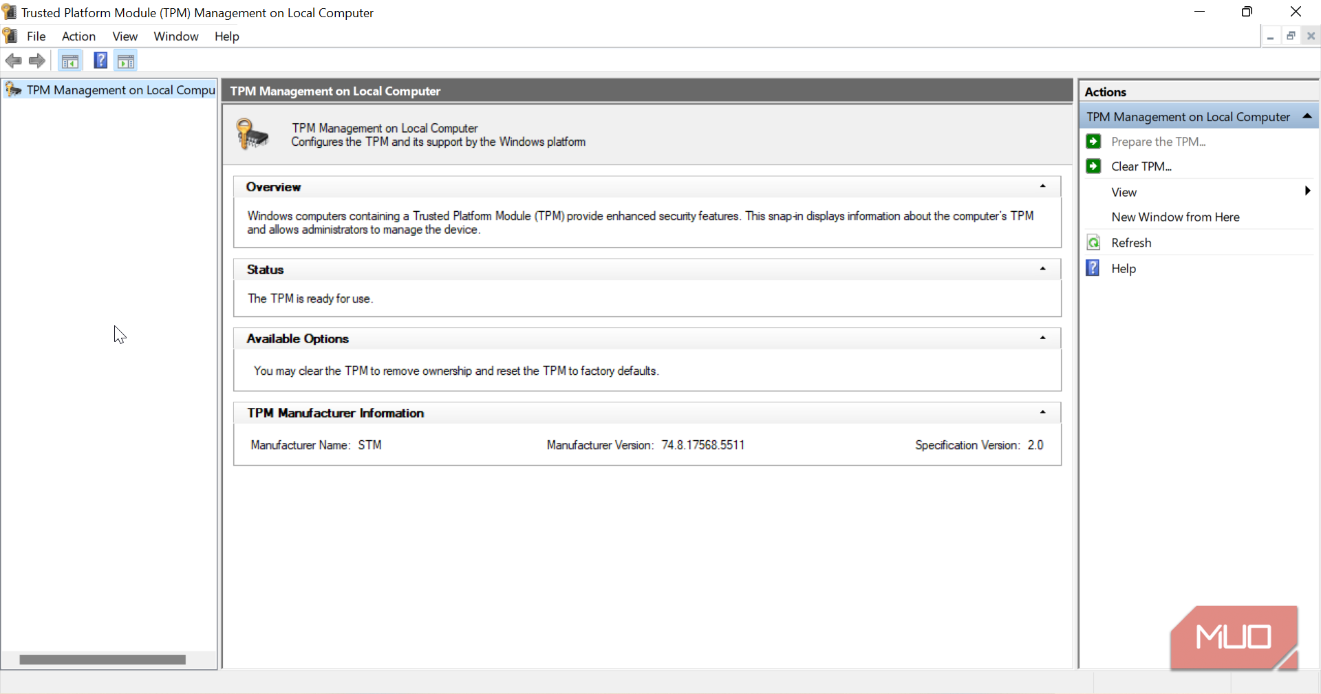
Task: Click Manufacturer Name STM text
Action: tap(316, 445)
